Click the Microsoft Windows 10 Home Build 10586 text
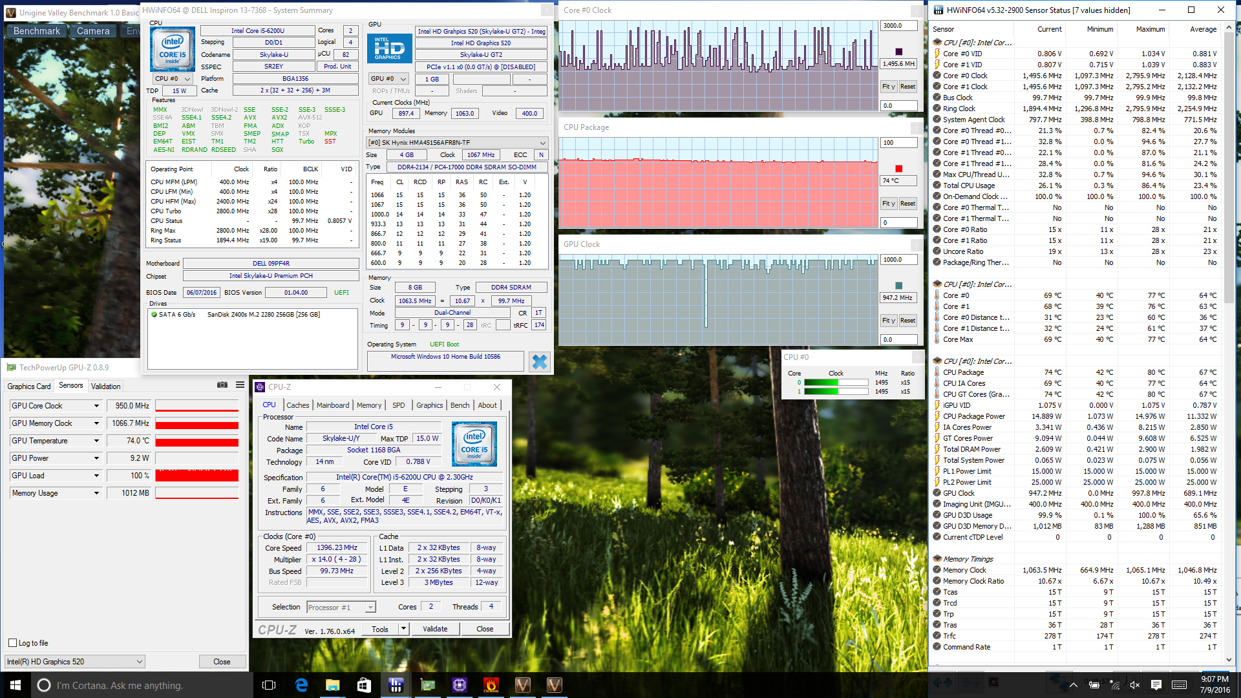Screen dimensions: 1241x698 445,357
